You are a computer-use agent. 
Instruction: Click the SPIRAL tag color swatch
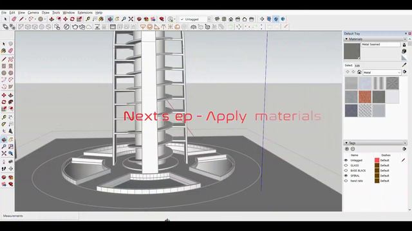tap(377, 176)
